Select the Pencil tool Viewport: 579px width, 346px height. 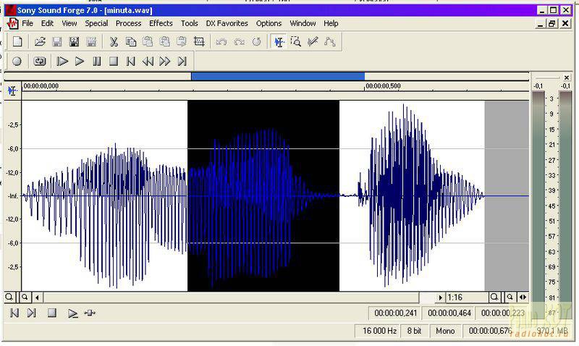click(x=313, y=42)
